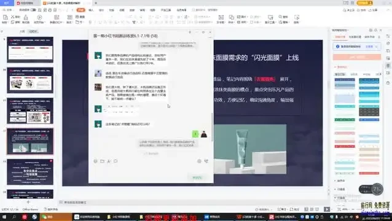392x221 pixels.
Task: Click the save icon in quick access bar
Action: point(40,10)
